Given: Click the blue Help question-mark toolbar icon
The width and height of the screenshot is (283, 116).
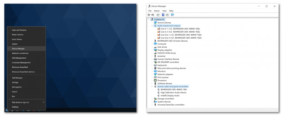Looking at the screenshot, I should pos(163,15).
